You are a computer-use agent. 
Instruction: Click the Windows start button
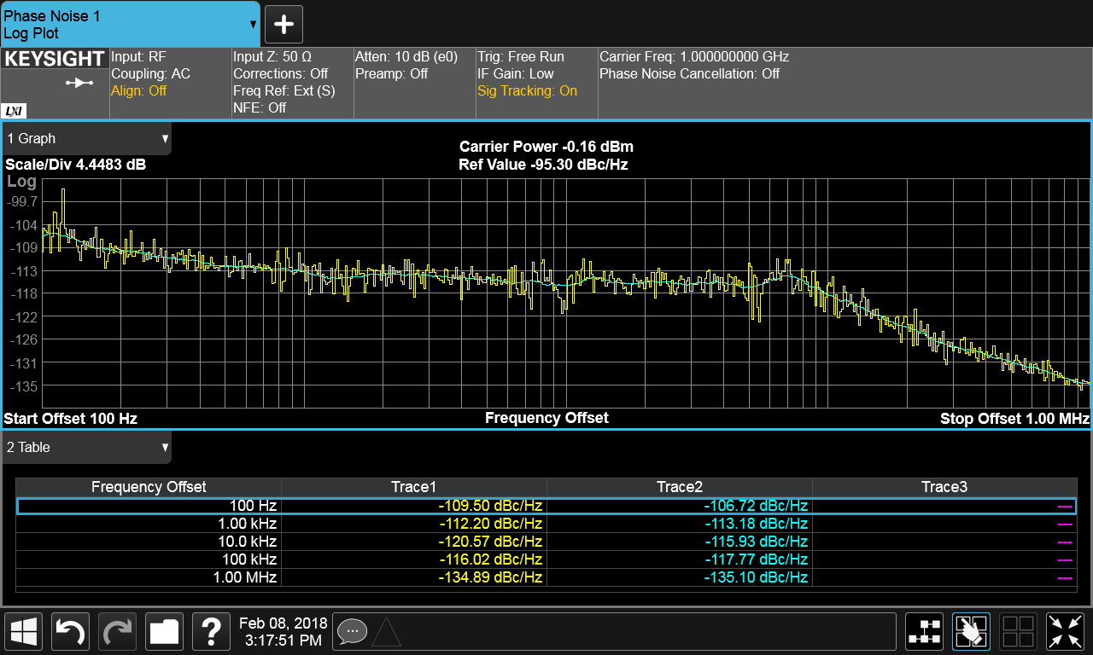[x=25, y=631]
